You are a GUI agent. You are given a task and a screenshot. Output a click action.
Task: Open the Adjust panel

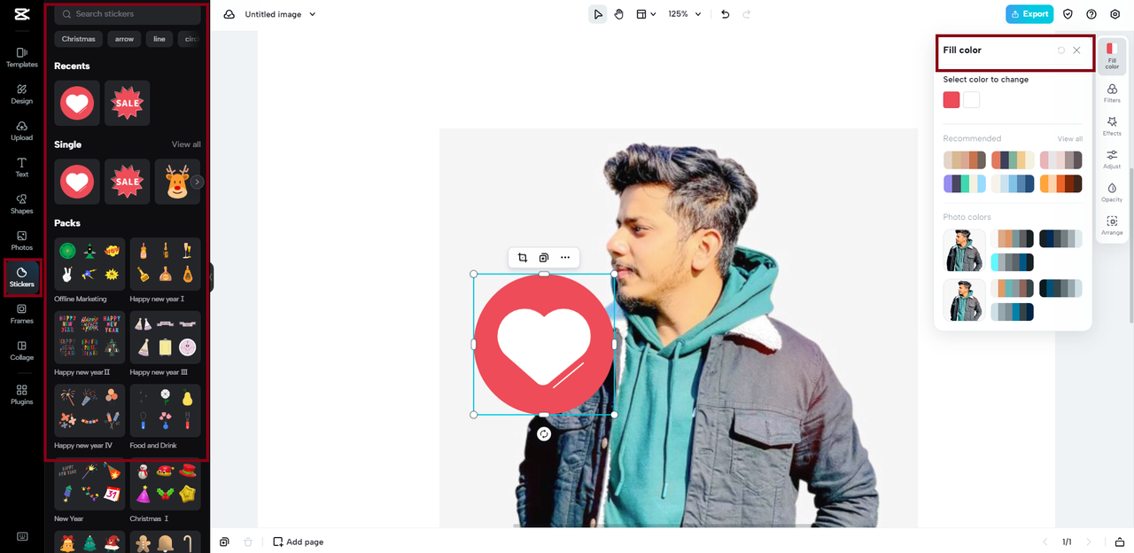pyautogui.click(x=1112, y=160)
